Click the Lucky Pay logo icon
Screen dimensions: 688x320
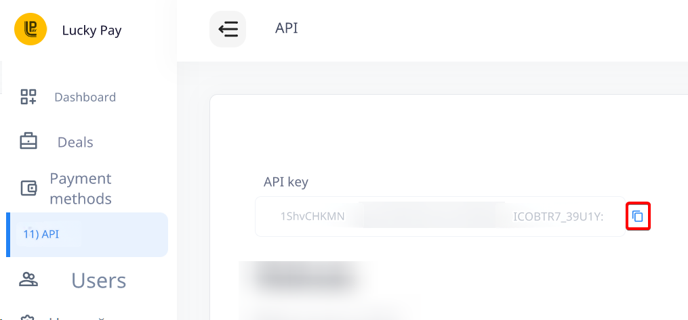coord(31,29)
